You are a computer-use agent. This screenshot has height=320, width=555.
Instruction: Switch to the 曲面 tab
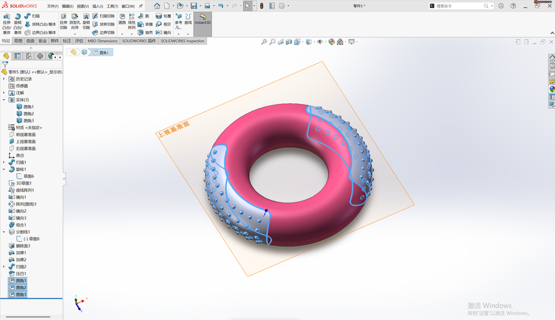(30, 41)
